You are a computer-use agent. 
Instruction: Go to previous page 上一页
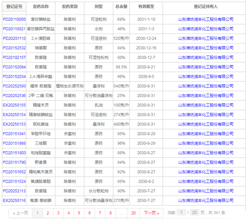(x=20, y=213)
